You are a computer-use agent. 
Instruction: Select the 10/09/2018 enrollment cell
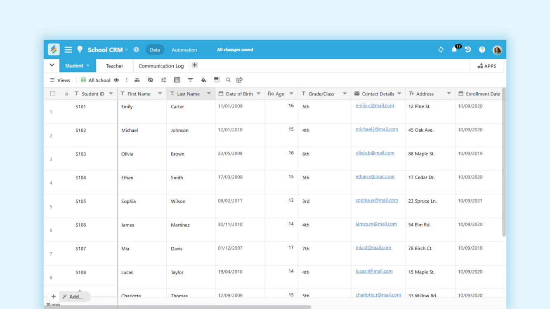tap(479, 253)
